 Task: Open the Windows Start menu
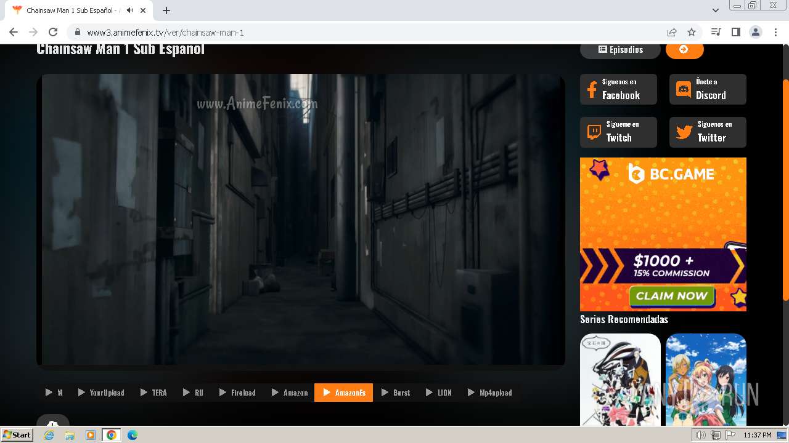point(17,434)
